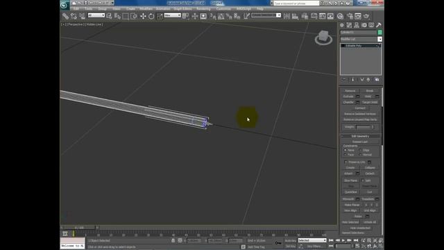Click the time slider at frame 0/100

tap(79, 228)
